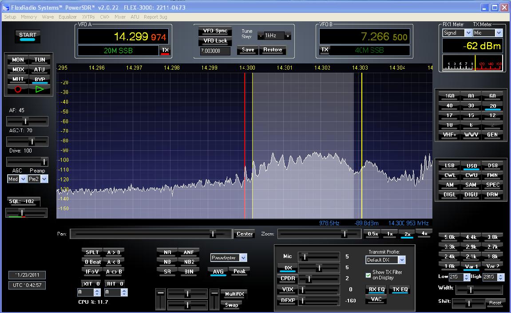Toggle the BYP bypass button
511x313 pixels.
click(40, 79)
